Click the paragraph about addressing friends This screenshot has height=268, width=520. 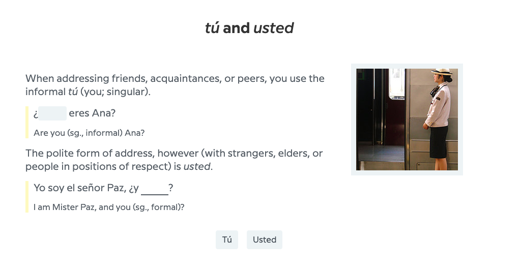(175, 85)
